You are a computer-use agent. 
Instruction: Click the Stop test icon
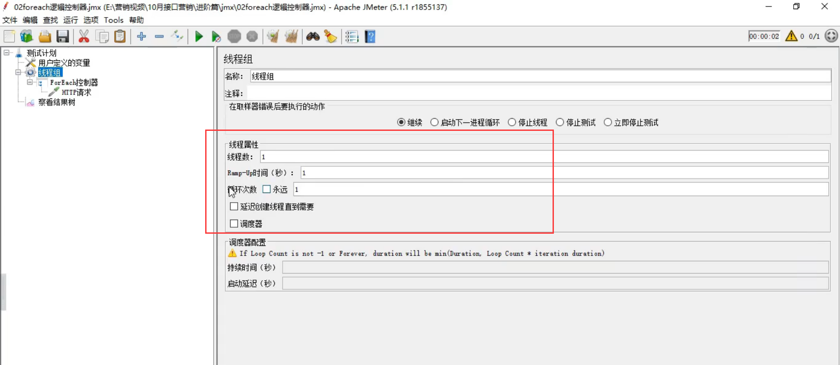point(234,36)
